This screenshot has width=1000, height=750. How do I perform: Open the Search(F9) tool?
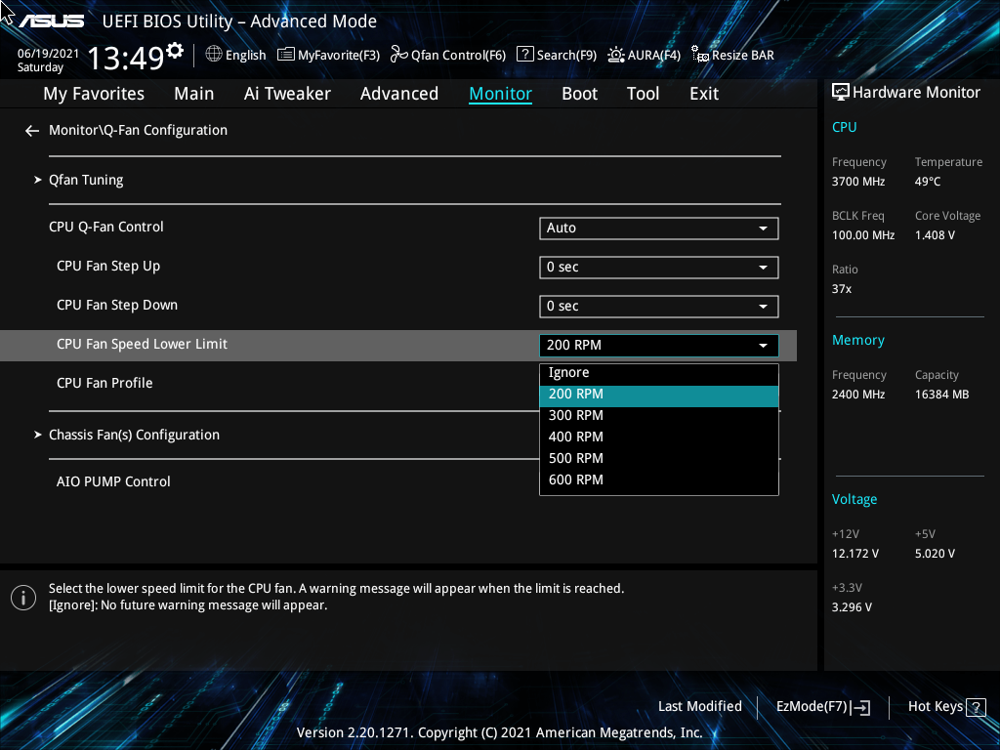[x=556, y=55]
